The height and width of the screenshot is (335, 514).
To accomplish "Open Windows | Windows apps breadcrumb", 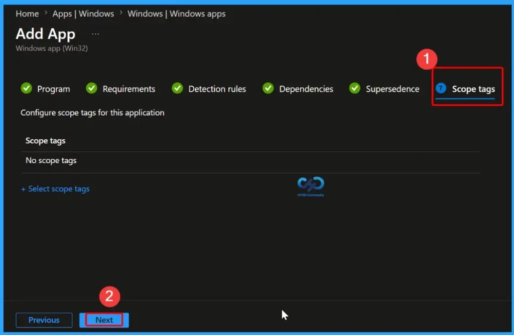I will tap(176, 14).
